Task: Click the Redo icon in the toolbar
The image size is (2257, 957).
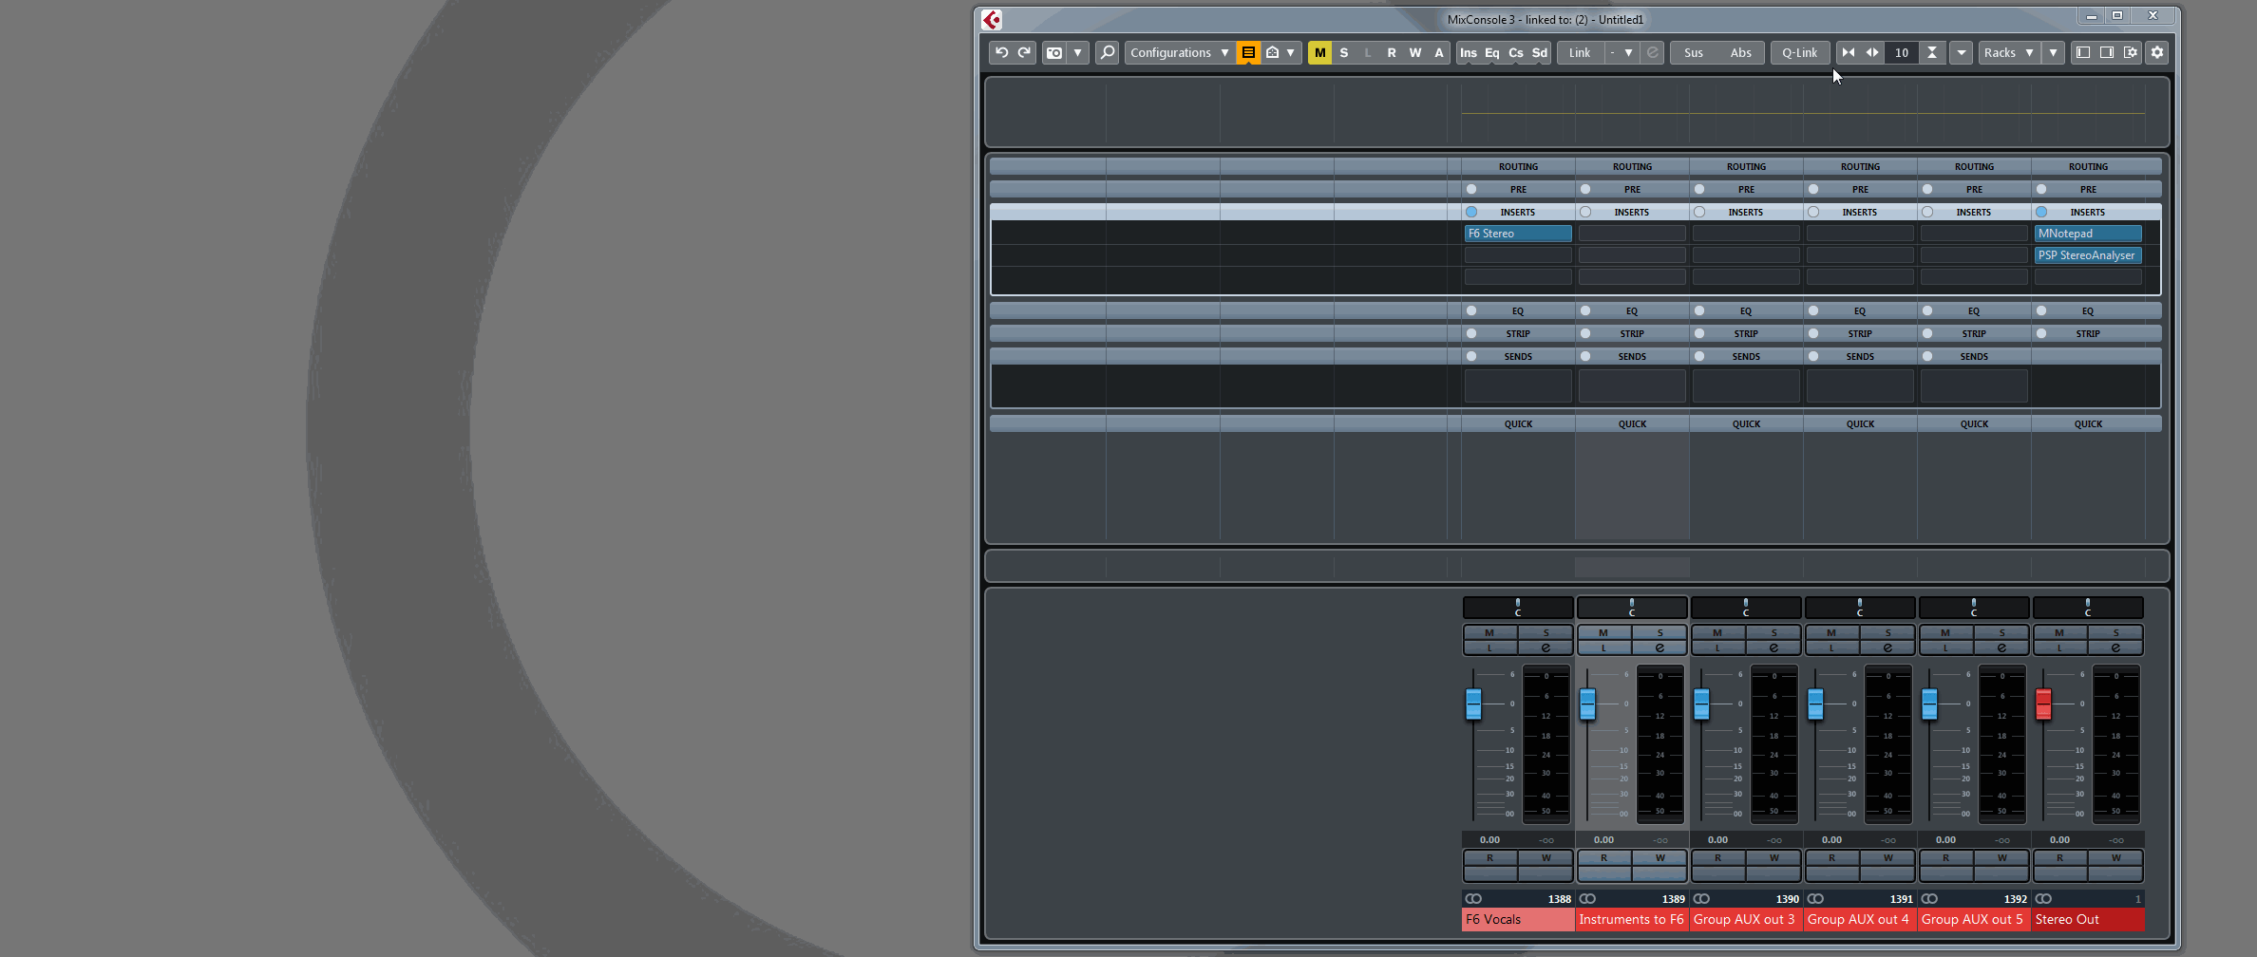Action: tap(1025, 52)
